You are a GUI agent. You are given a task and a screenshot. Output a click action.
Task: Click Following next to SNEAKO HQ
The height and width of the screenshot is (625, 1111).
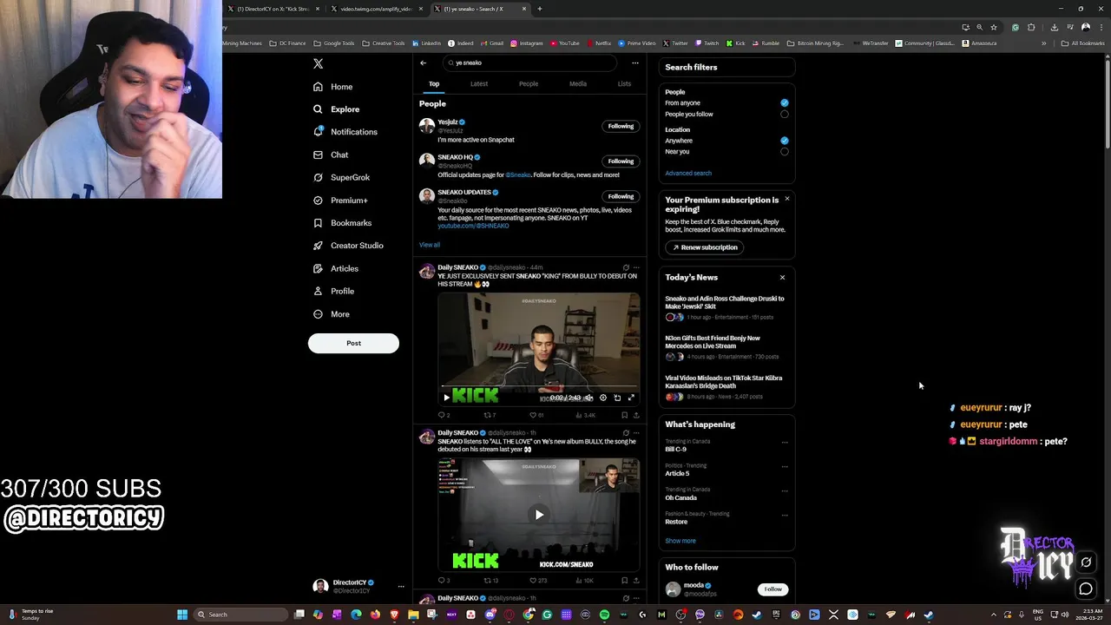[621, 161]
